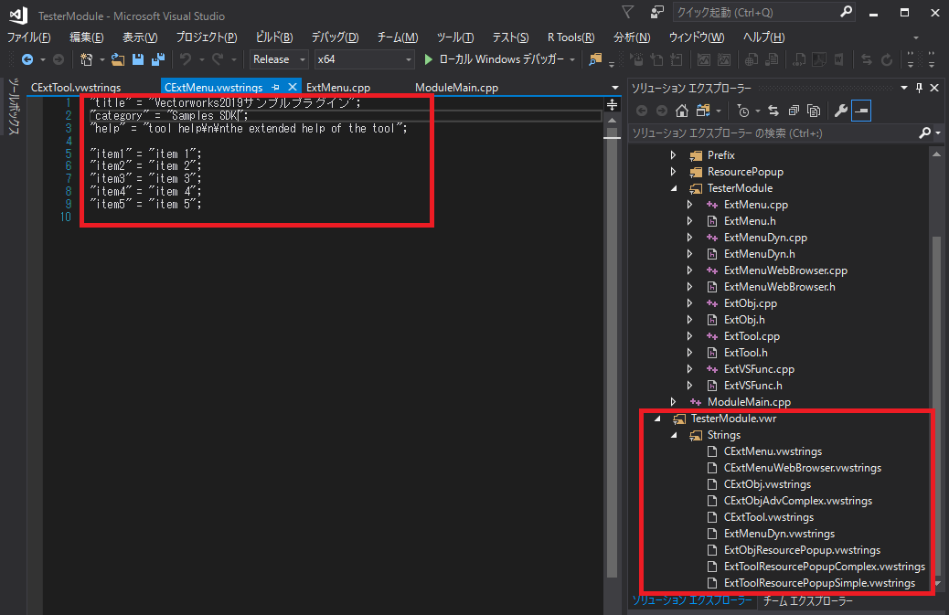Click the Navigate Backward arrow icon

(27, 59)
